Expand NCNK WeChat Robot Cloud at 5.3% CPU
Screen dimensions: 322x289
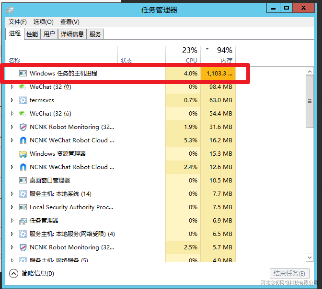12,140
